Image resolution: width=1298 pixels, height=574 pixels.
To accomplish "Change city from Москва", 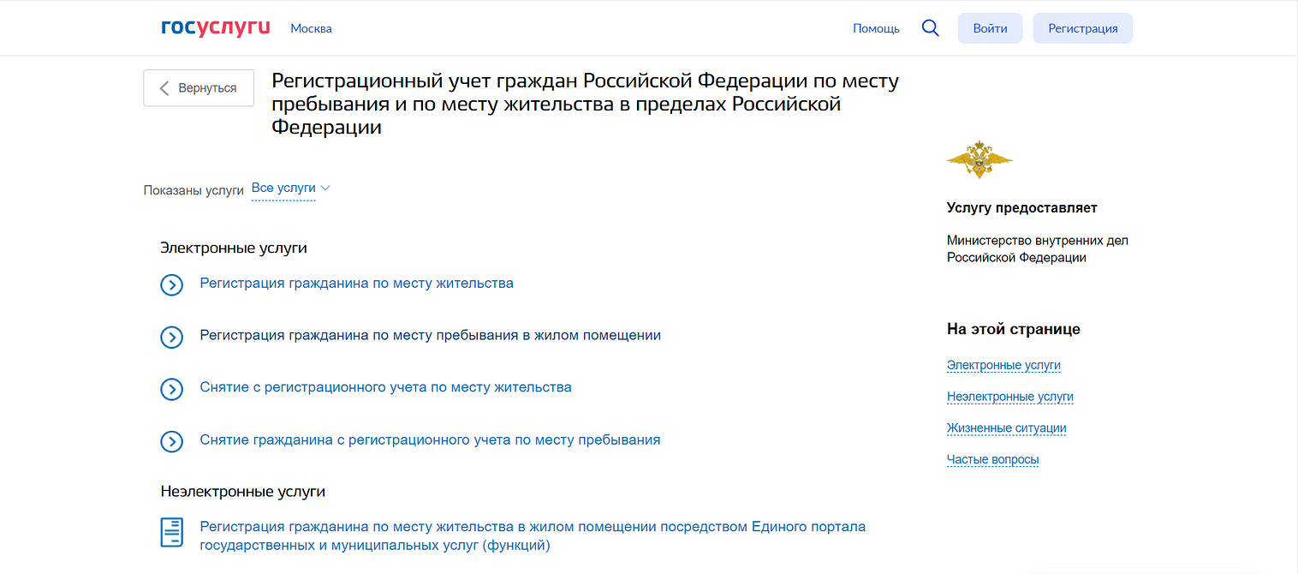I will coord(311,28).
